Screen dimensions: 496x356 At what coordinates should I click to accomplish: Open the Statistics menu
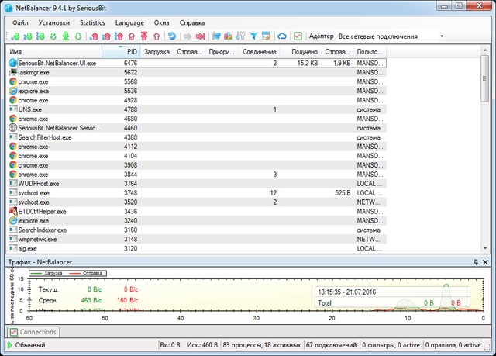92,23
